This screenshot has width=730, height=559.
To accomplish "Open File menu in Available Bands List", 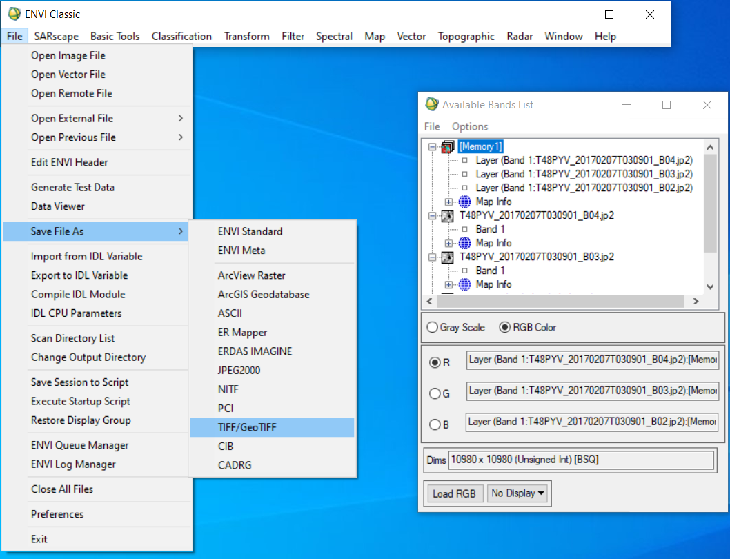I will point(431,126).
